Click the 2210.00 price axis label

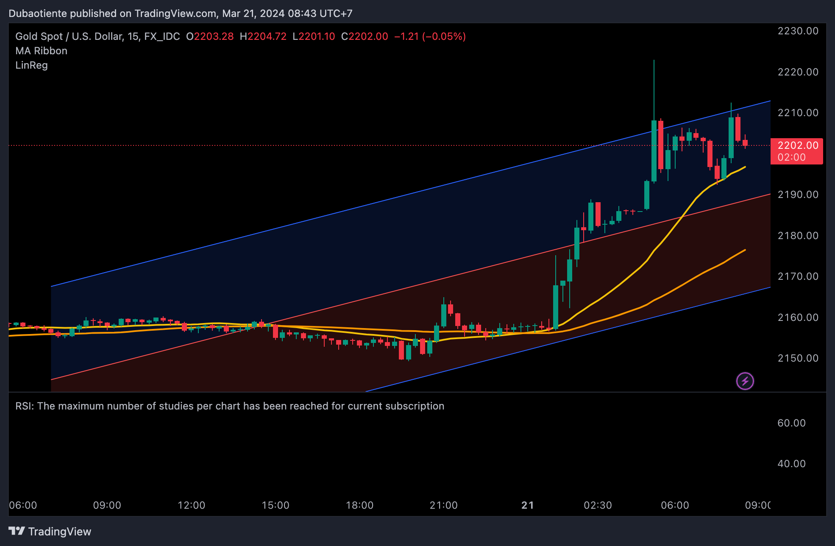[798, 113]
